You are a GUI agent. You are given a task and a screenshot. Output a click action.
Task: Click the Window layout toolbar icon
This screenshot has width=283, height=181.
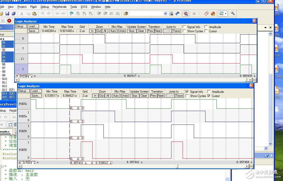[221, 14]
